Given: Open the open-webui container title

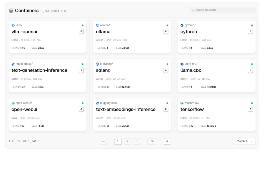Looking at the screenshot, I should pyautogui.click(x=24, y=110).
